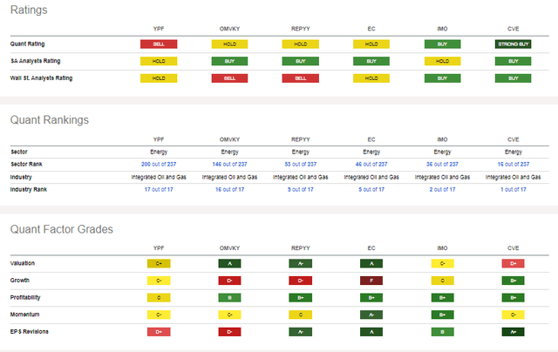Viewport: 558px width, 352px height.
Task: Click the IMO ticker header in Quant Factor Grades
Action: 442,248
